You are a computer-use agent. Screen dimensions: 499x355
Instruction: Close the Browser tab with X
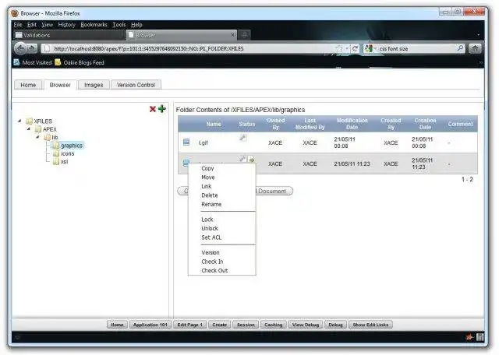[232, 34]
